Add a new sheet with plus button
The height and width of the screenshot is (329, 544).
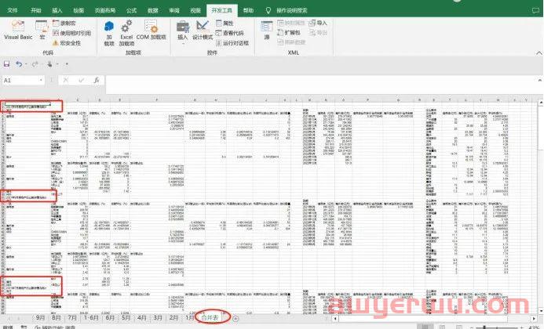coord(235,318)
